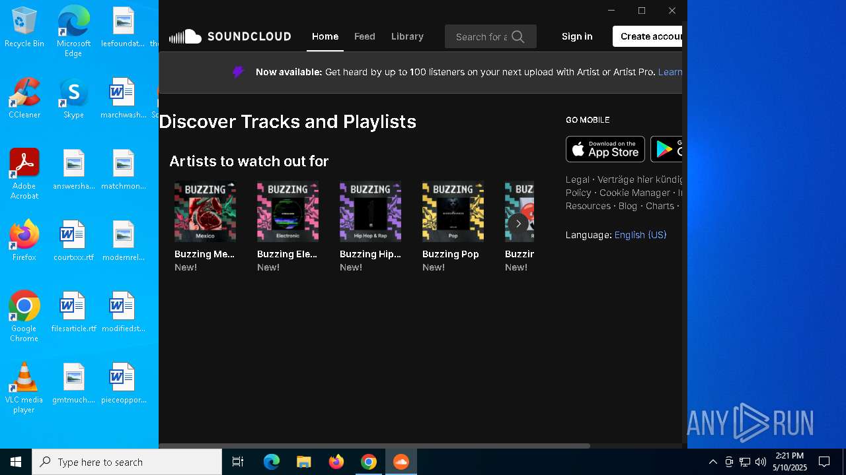Screen dimensions: 846x475
Task: Click the horizontal scrollbar in the SoundCloud window
Action: 374,446
